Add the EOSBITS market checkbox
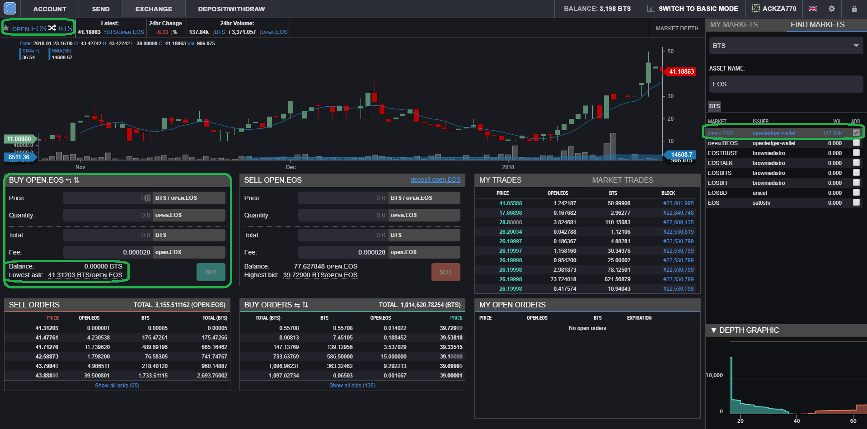The height and width of the screenshot is (429, 867). click(856, 173)
